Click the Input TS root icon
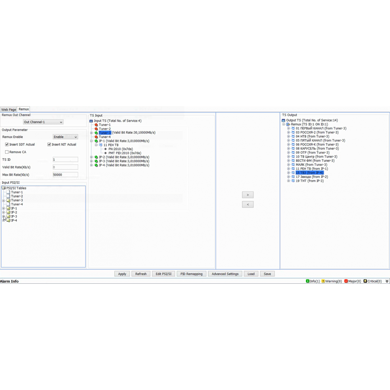Image resolution: width=390 pixels, height=390 pixels. 91,121
